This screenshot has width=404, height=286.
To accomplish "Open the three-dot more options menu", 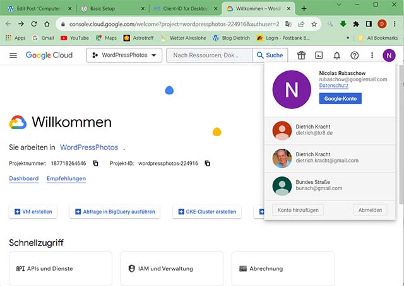I will (372, 55).
